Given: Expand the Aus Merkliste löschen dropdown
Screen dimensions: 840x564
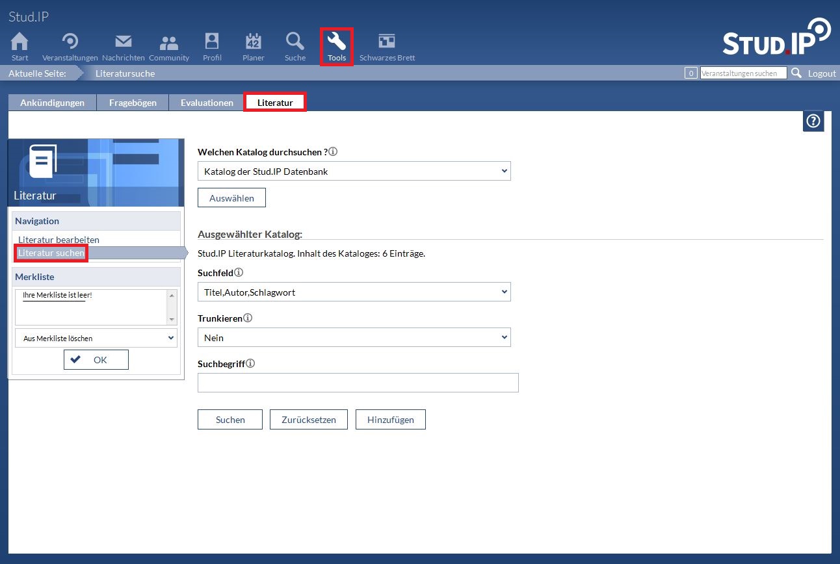Looking at the screenshot, I should (x=96, y=339).
